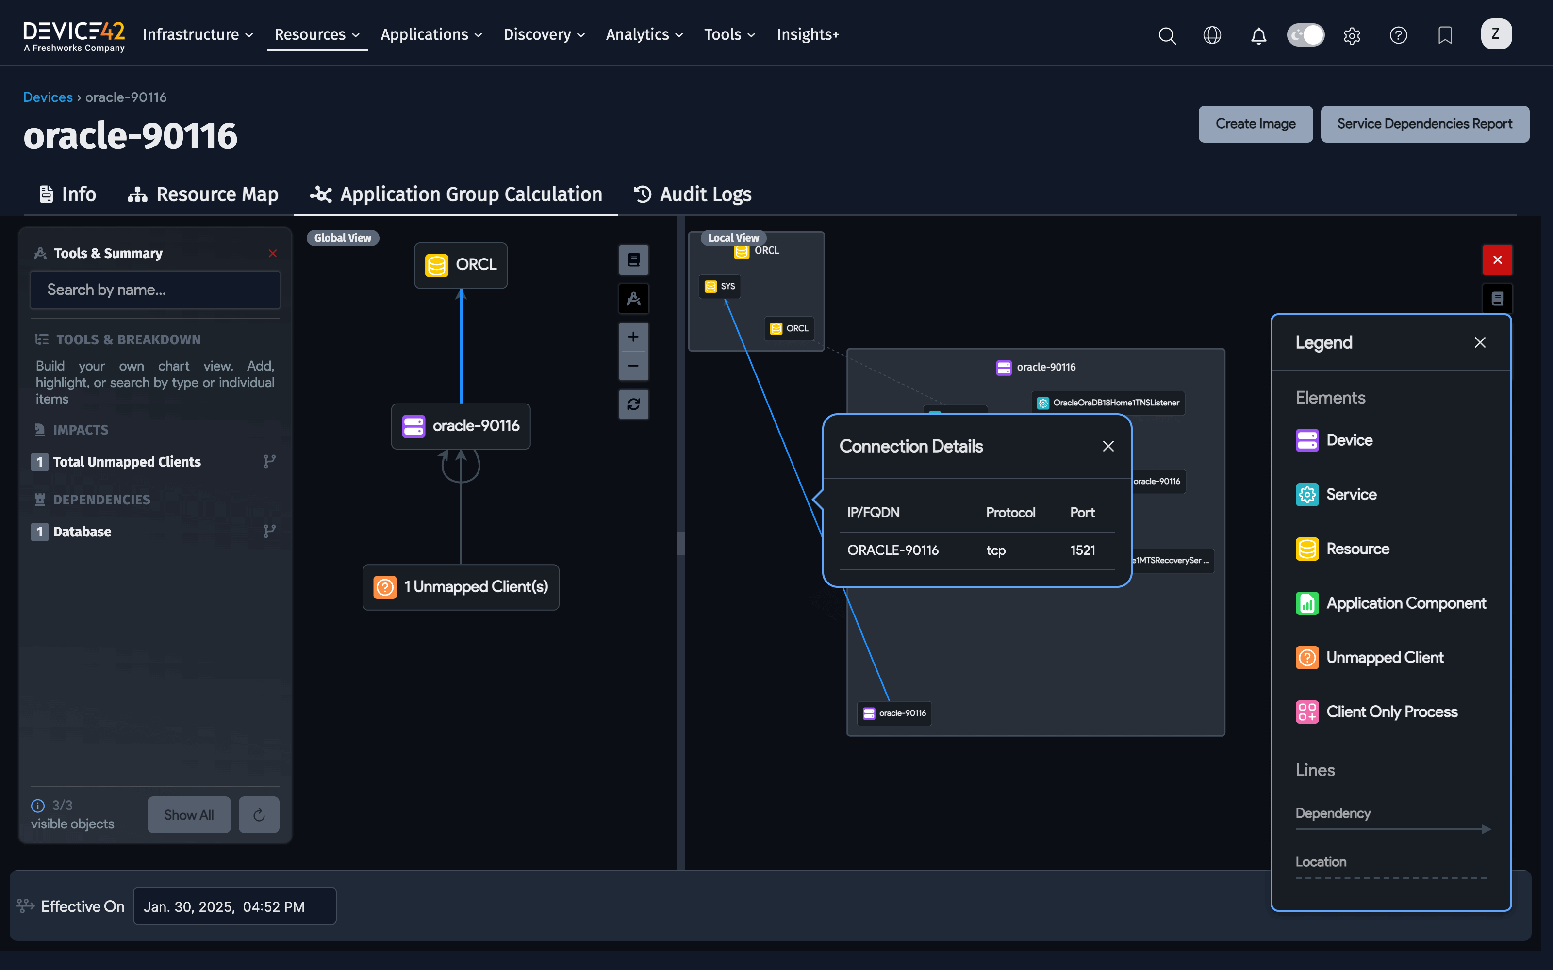The image size is (1553, 970).
Task: Click the bookmark icon in the top bar
Action: pyautogui.click(x=1445, y=35)
